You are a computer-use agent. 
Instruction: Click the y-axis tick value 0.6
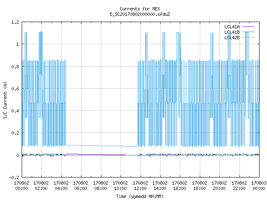[x=15, y=89]
